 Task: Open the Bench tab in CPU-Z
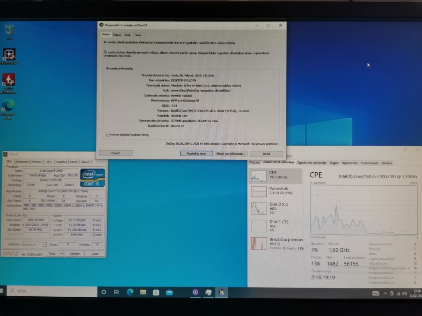(74, 162)
